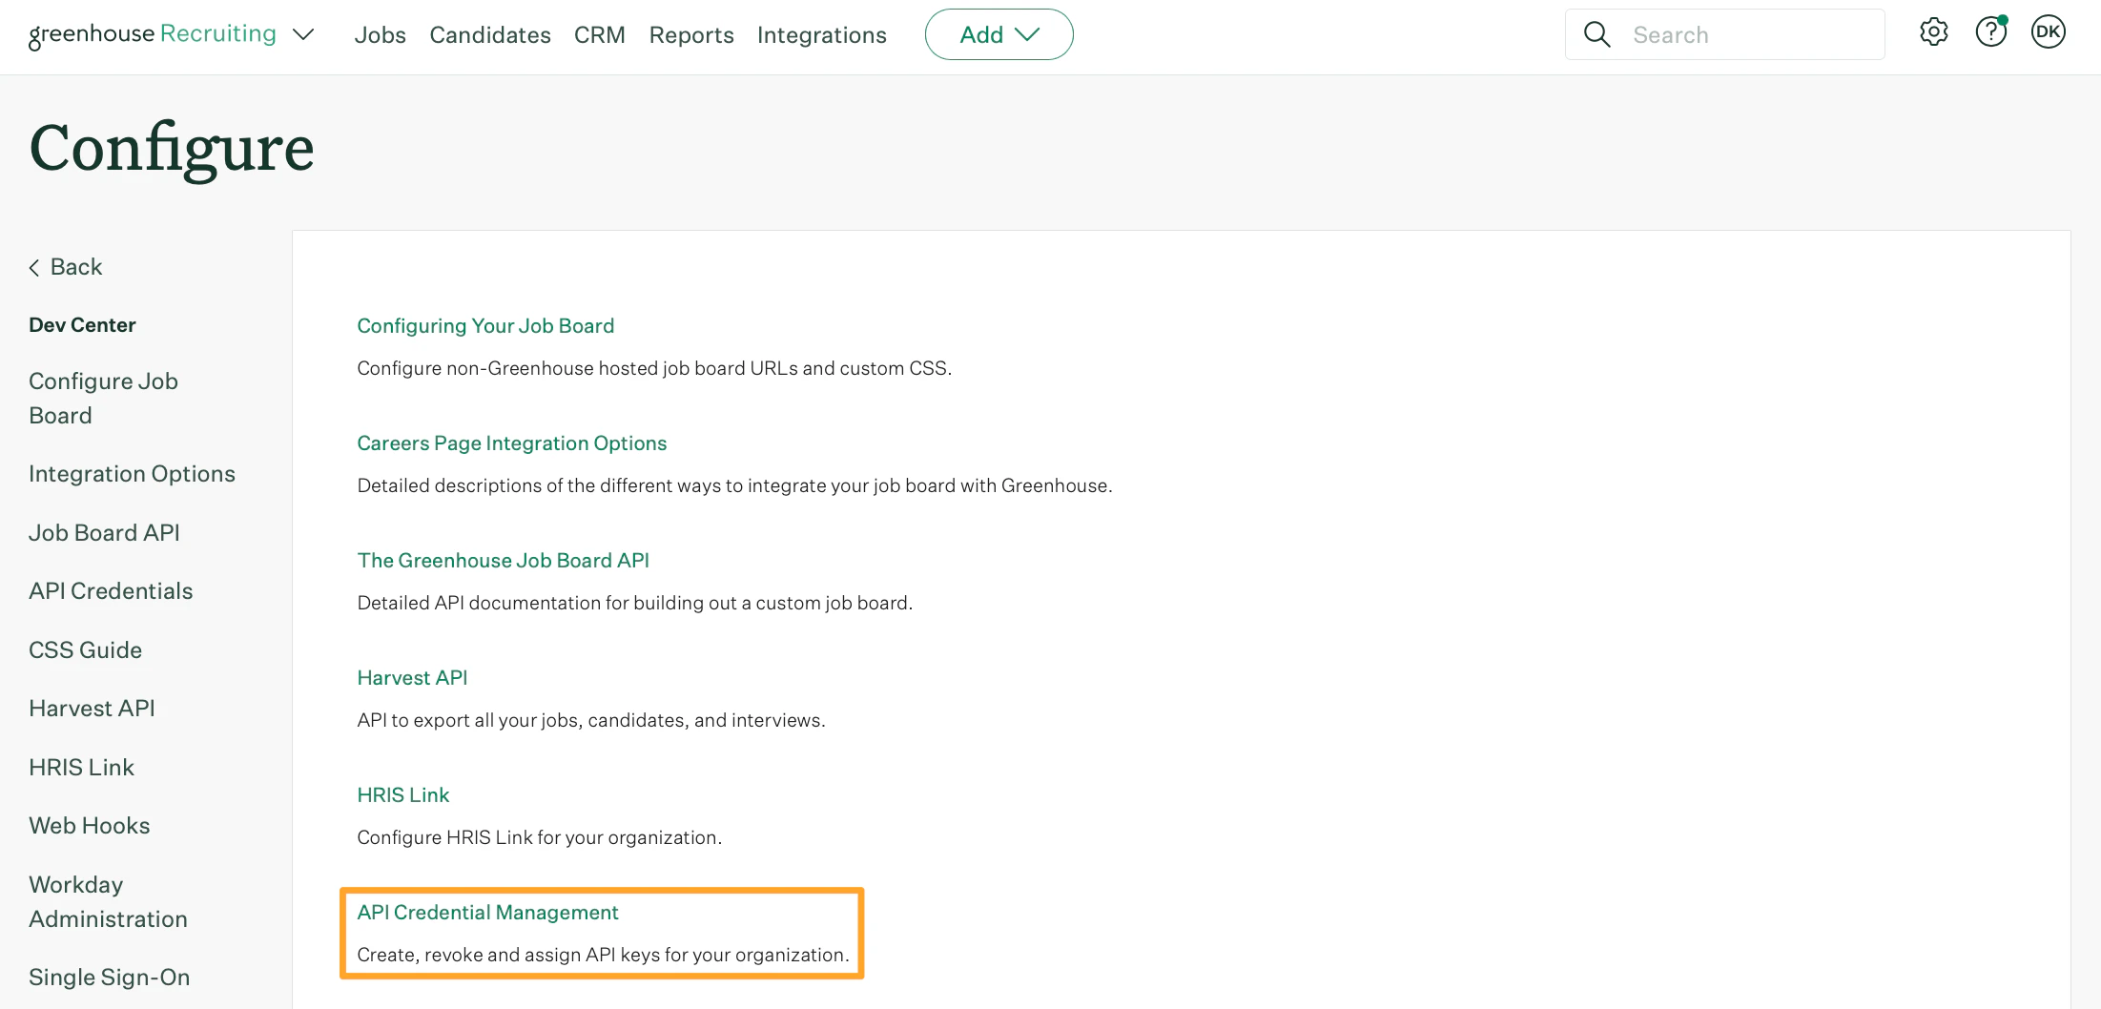Click text "Detailed descriptions of the different ways"
The image size is (2101, 1009).
(x=540, y=485)
